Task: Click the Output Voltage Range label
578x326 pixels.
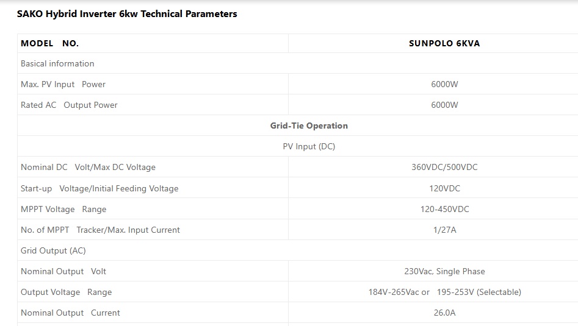Action: (66, 292)
